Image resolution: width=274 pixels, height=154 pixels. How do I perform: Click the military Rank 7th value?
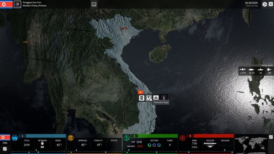point(194,144)
